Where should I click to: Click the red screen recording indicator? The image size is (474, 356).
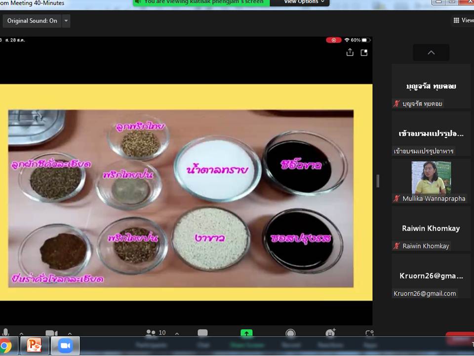coord(334,40)
